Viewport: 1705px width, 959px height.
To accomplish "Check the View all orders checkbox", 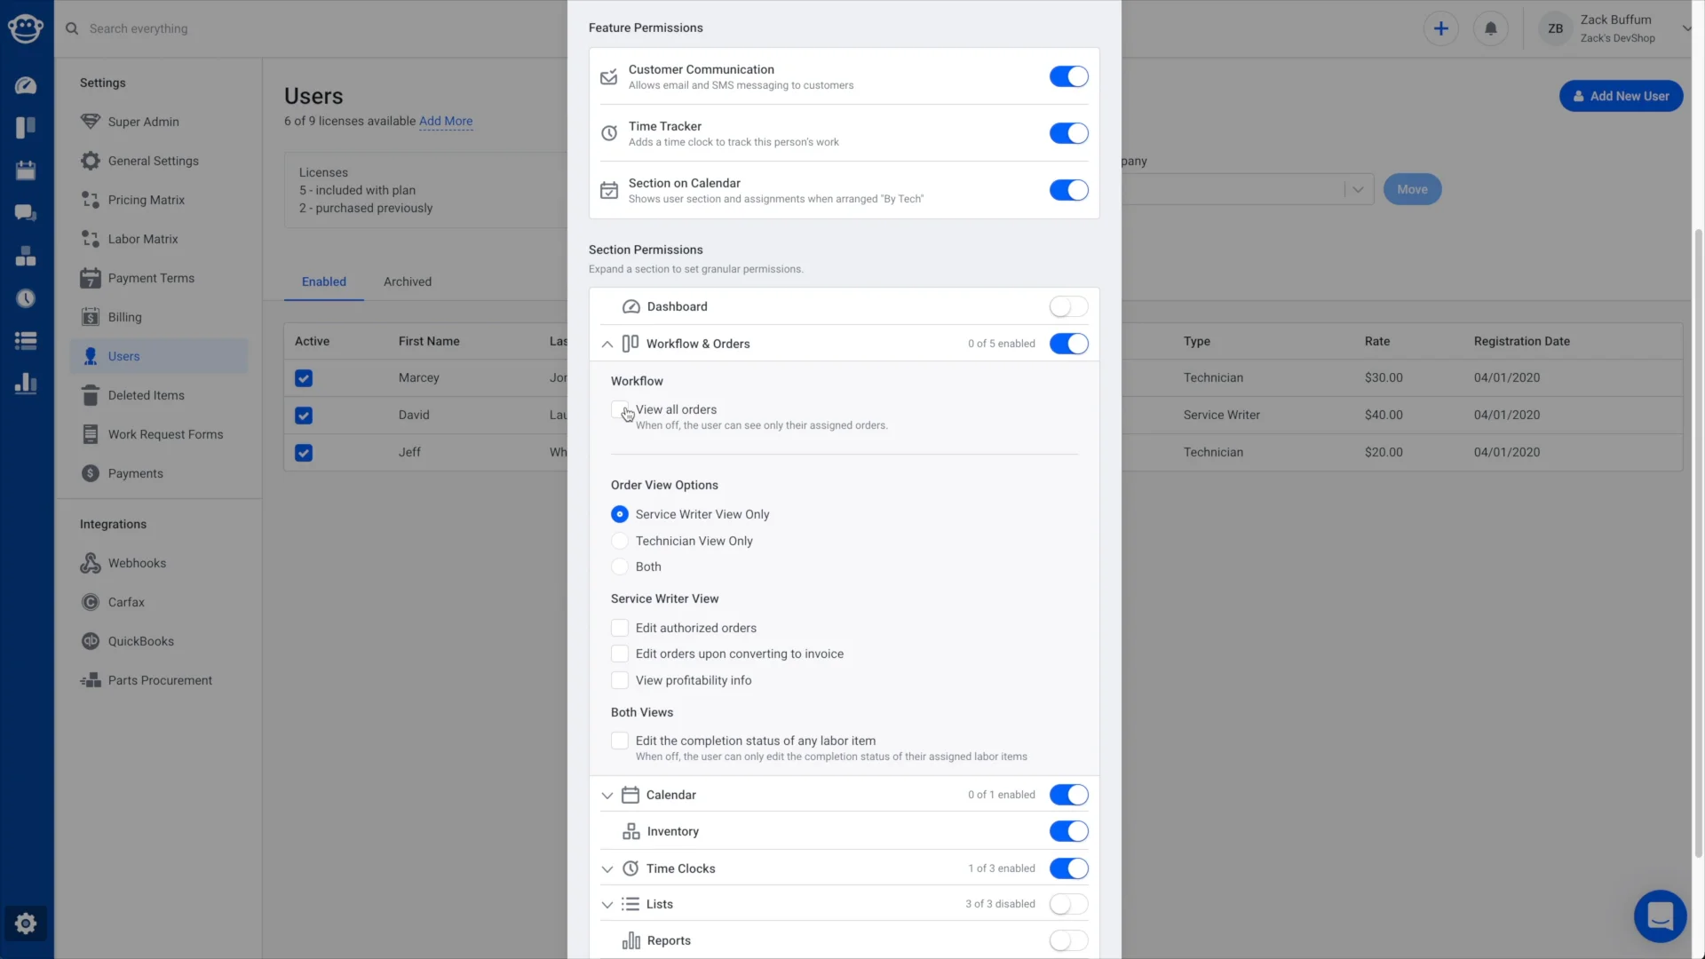I will [x=620, y=409].
